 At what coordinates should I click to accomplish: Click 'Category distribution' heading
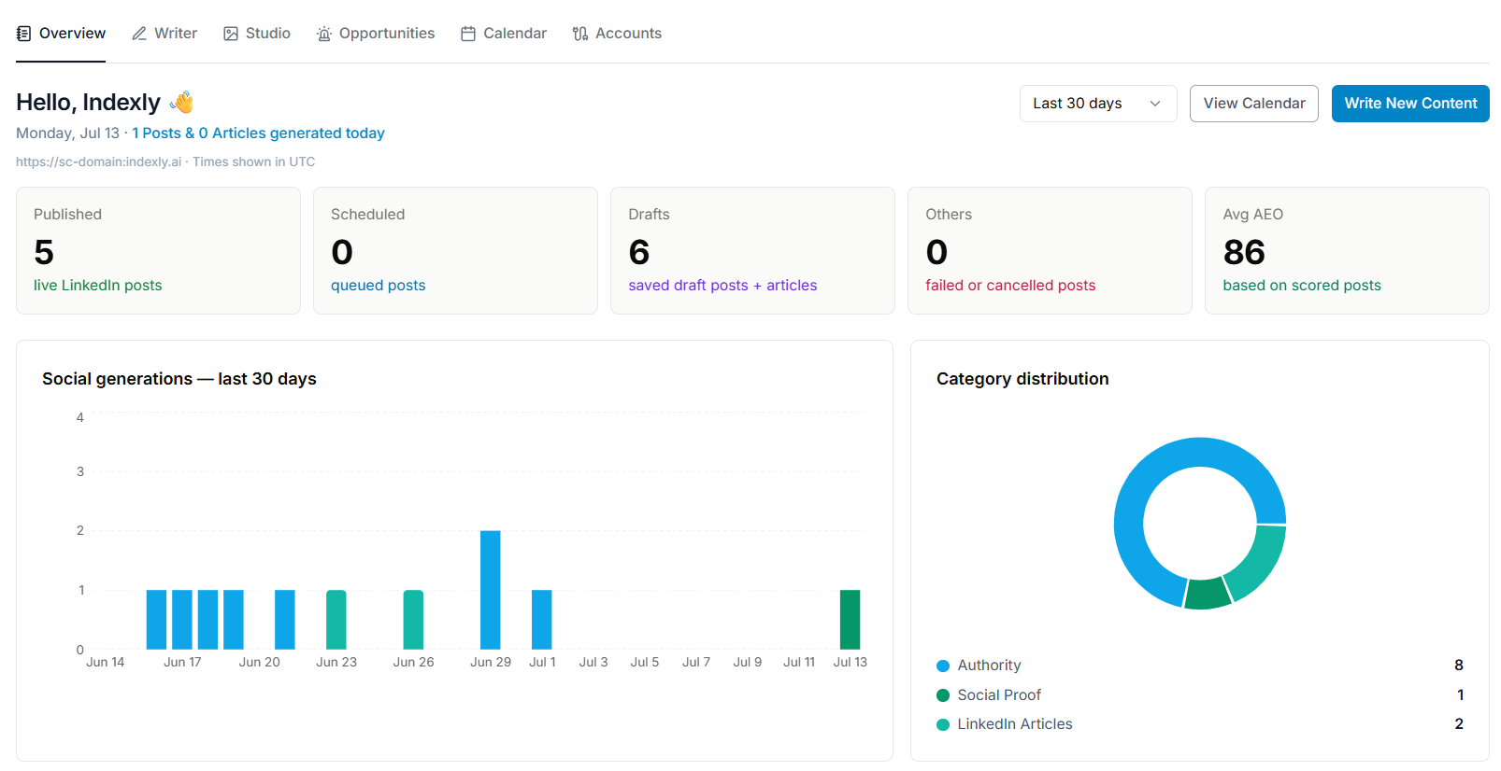click(1022, 379)
